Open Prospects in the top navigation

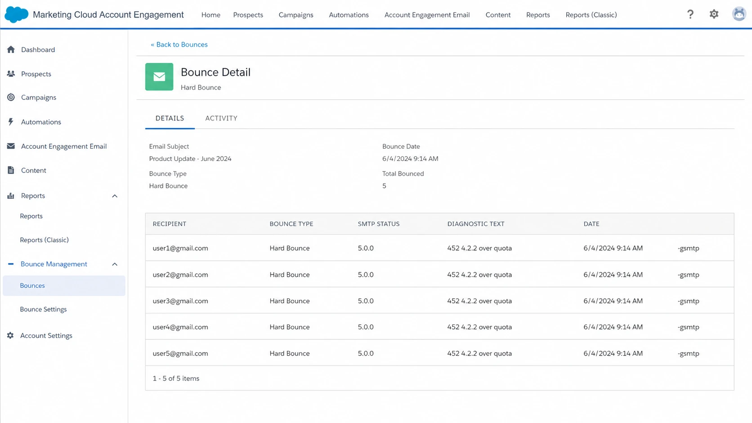click(248, 15)
